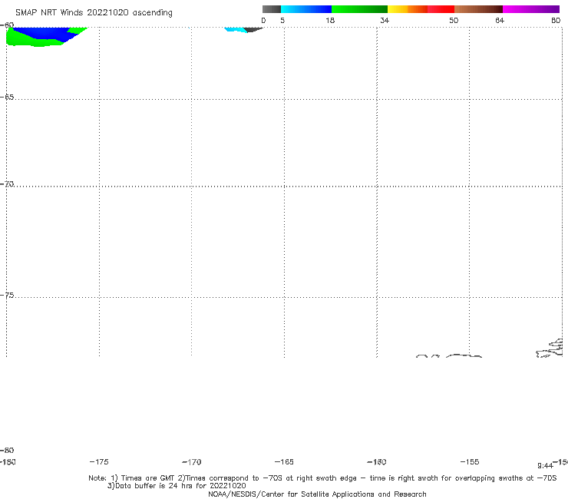
Task: Click the gray segment of the wind color bar
Action: click(x=271, y=9)
